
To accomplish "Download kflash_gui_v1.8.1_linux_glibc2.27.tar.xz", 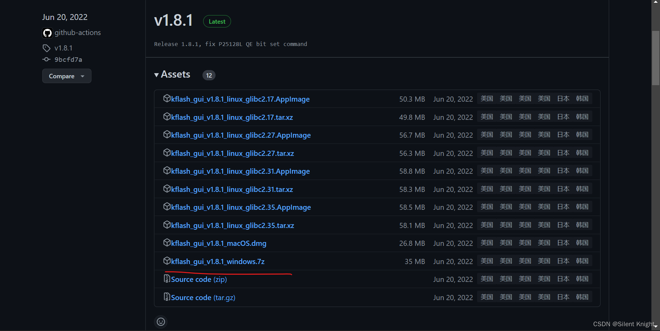I will coord(233,153).
